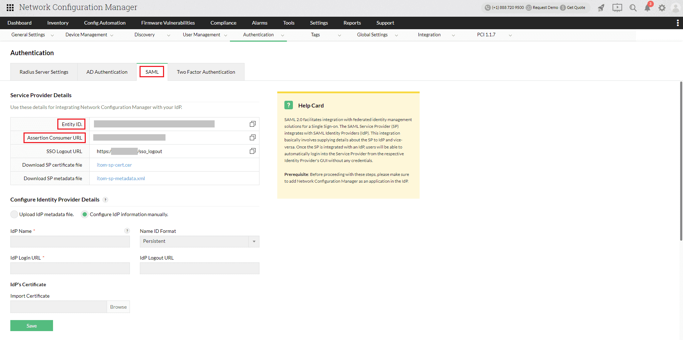Screen dimensions: 683x340
Task: Click the Network Configuration Manager title
Action: pos(78,7)
